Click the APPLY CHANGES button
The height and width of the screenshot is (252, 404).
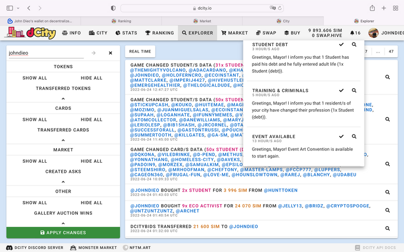coord(63,233)
